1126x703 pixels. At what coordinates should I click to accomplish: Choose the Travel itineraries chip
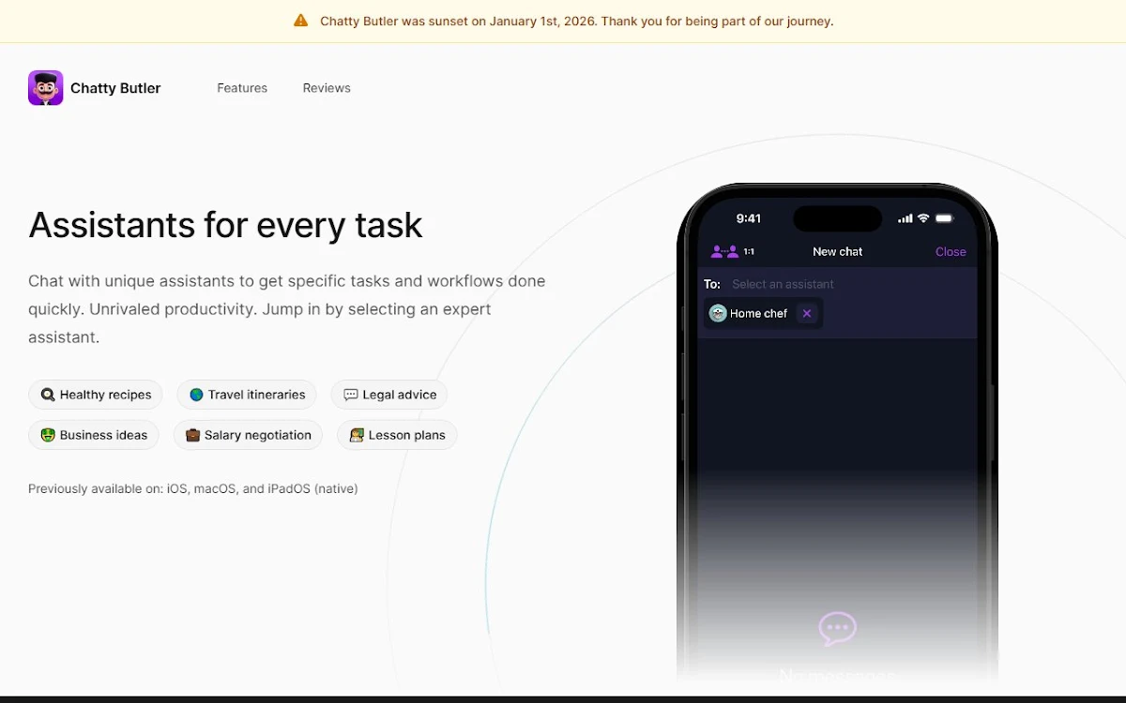247,395
